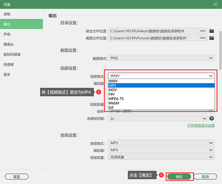Click the 重置 reset button
The image size is (222, 184).
coord(17,177)
